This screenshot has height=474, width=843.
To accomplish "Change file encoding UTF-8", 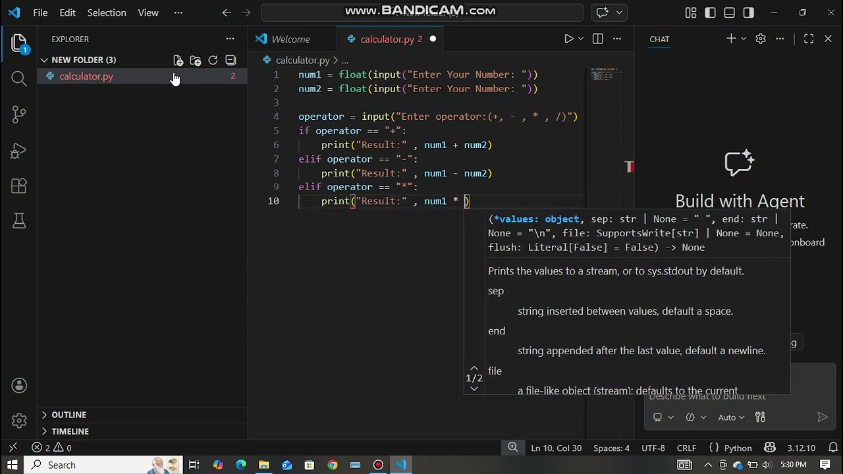I will 653,448.
